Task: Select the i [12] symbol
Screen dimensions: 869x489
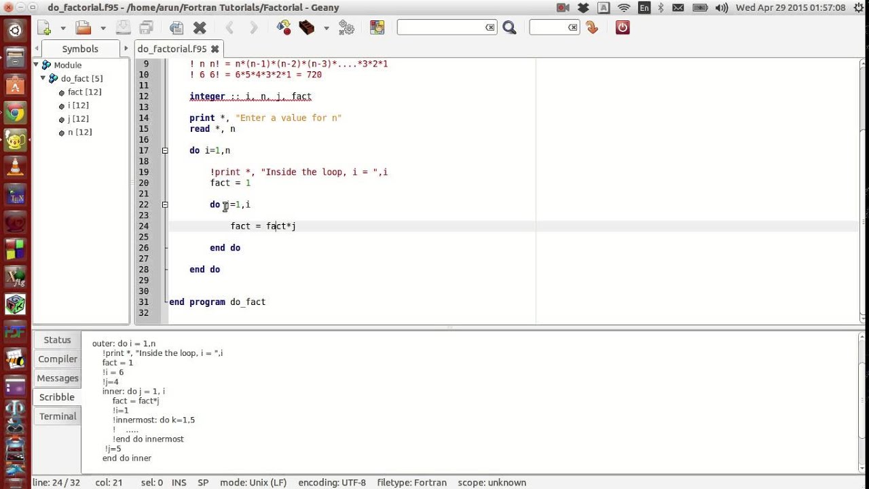Action: (78, 105)
